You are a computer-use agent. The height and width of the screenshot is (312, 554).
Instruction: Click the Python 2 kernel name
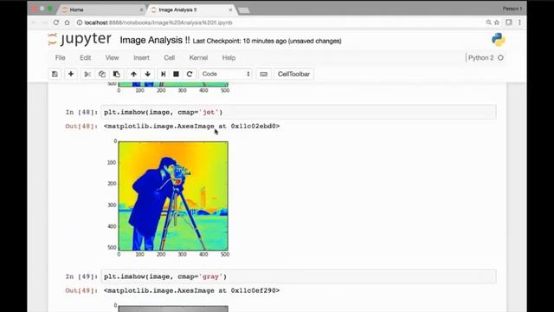pos(481,58)
